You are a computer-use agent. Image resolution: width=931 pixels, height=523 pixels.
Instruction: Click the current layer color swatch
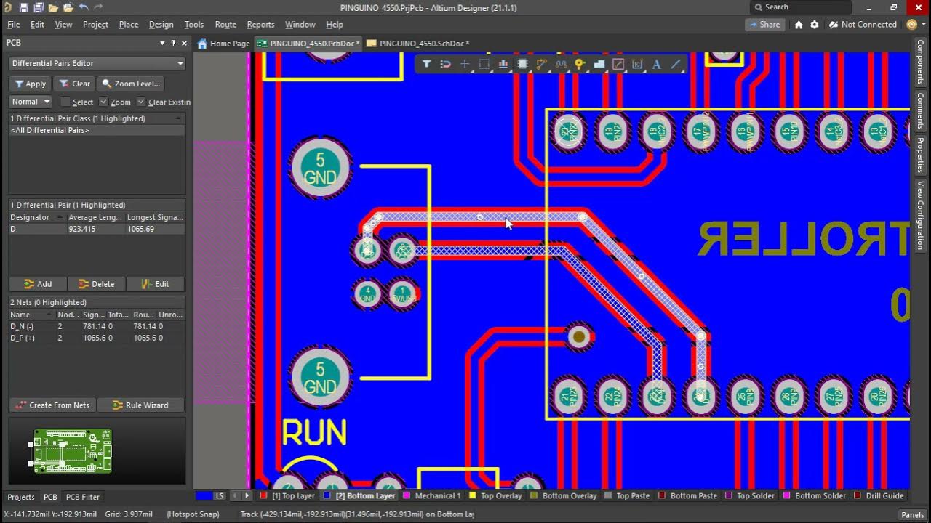pos(204,496)
